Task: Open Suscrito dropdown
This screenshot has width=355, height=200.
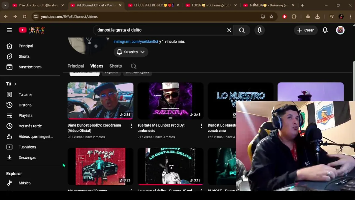Action: coord(131,52)
